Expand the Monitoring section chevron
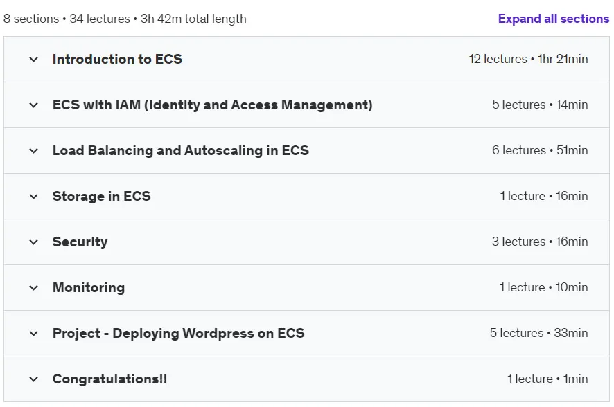 pos(34,288)
